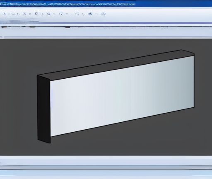The image size is (212, 179).
Task: Expand the arrow next to the third toolbar icon
Action: point(30,14)
